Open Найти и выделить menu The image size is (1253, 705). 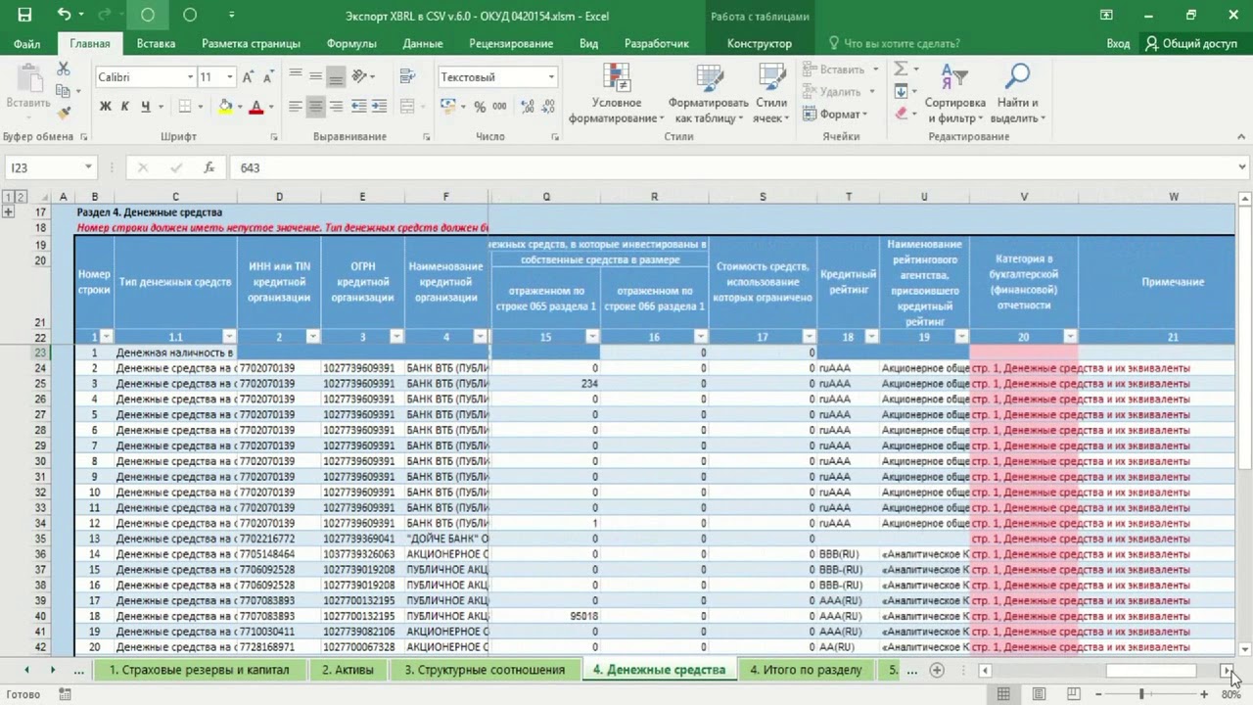pos(1018,95)
